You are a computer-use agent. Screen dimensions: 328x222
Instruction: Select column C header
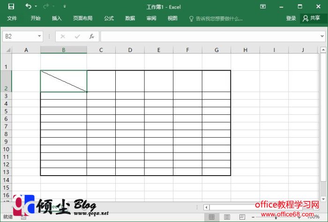[x=101, y=50]
